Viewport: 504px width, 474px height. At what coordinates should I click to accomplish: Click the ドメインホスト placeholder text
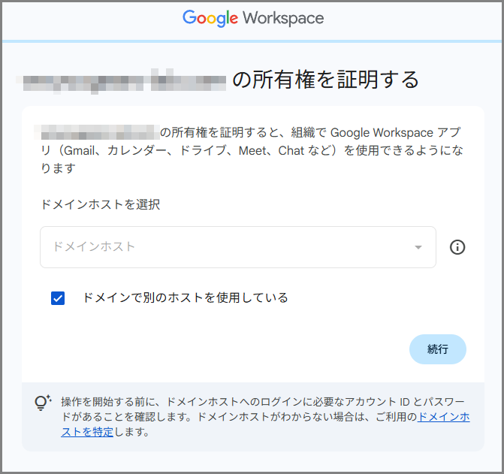coord(94,247)
